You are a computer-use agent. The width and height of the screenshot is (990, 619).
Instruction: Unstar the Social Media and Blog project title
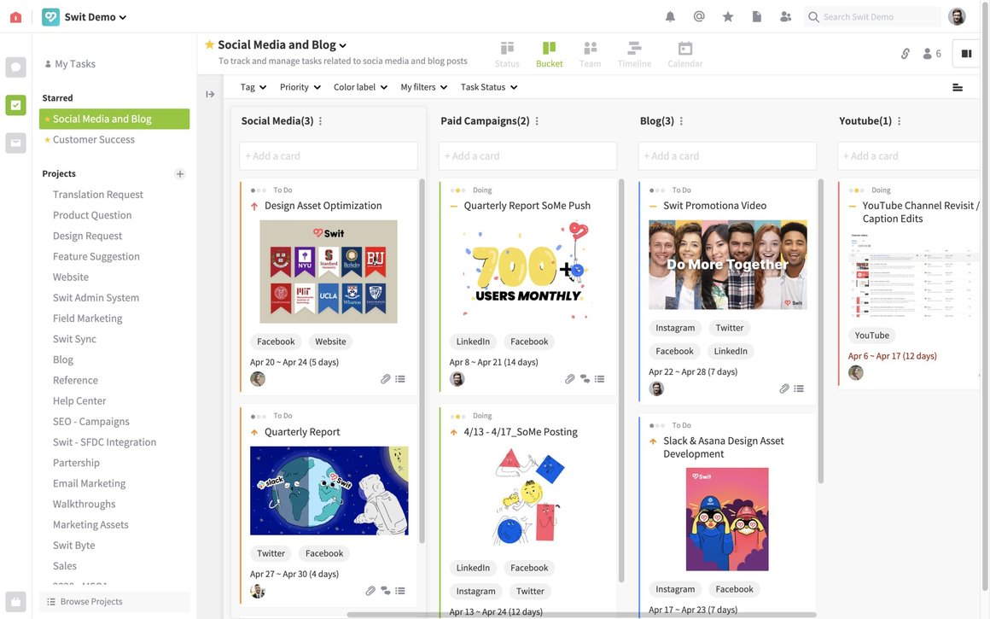click(209, 44)
